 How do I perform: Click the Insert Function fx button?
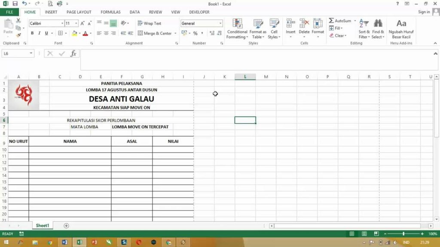pyautogui.click(x=73, y=53)
